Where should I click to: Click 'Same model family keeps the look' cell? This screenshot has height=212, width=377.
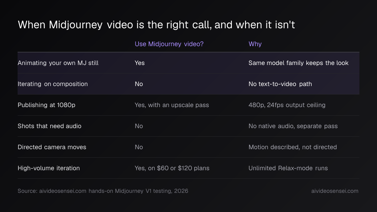click(x=298, y=63)
